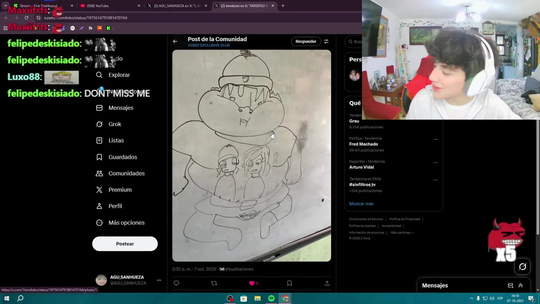This screenshot has height=304, width=540.
Task: Open Microsoft Store from taskbar
Action: (x=243, y=299)
